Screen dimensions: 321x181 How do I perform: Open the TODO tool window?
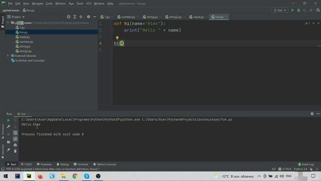[x=27, y=164]
